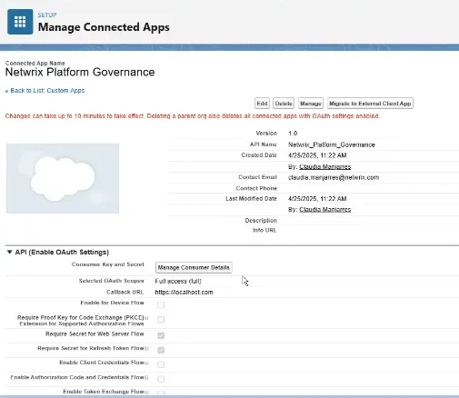Click the Created Date value 4/25/2025, 11:22 AM
Image resolution: width=459 pixels, height=398 pixels.
pyautogui.click(x=317, y=155)
